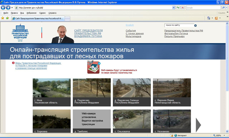Show next webcams with right arrow

198,125
